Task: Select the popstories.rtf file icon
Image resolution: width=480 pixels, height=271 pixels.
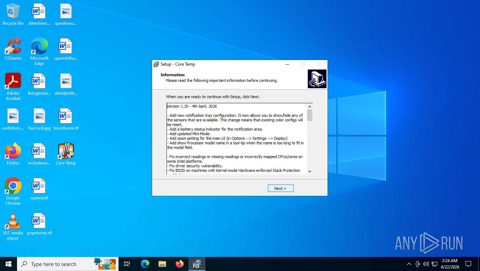Action: click(39, 224)
